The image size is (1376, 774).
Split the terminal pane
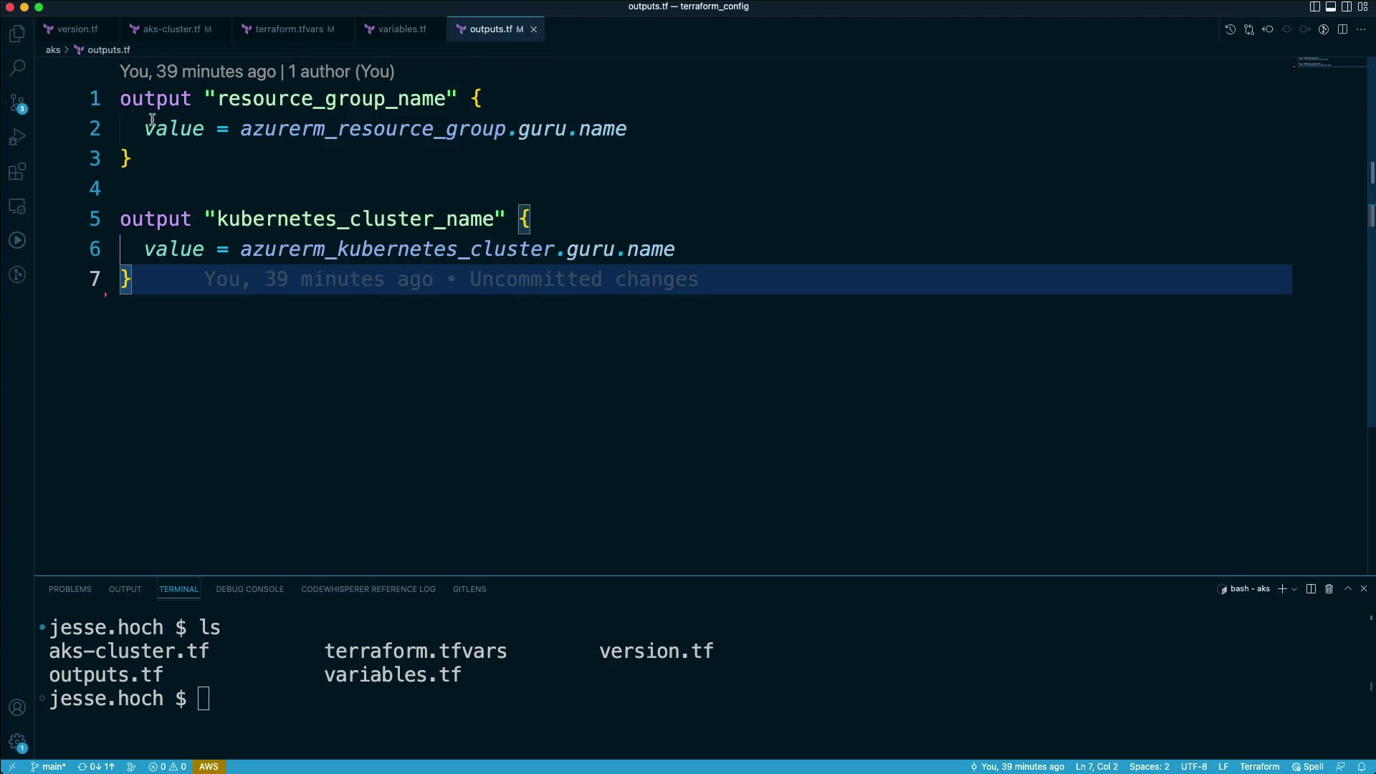click(x=1311, y=589)
